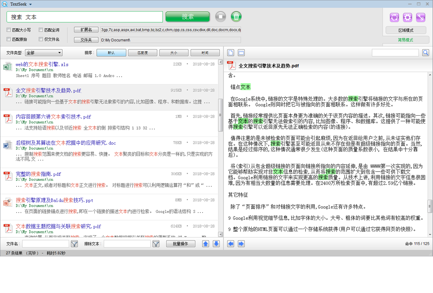
Task: Open result 完整的搜索指南.pdf
Action: (38, 174)
